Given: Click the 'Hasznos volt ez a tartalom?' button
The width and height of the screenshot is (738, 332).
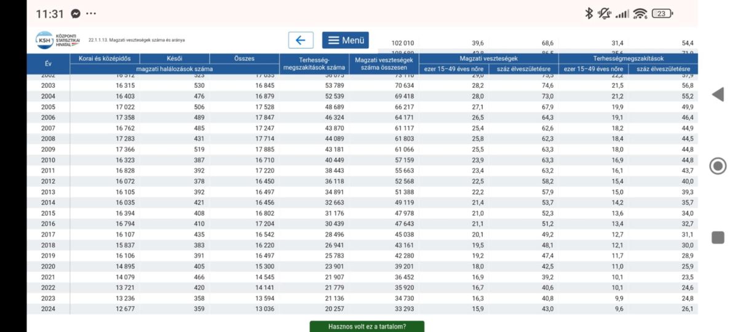Looking at the screenshot, I should point(367,326).
